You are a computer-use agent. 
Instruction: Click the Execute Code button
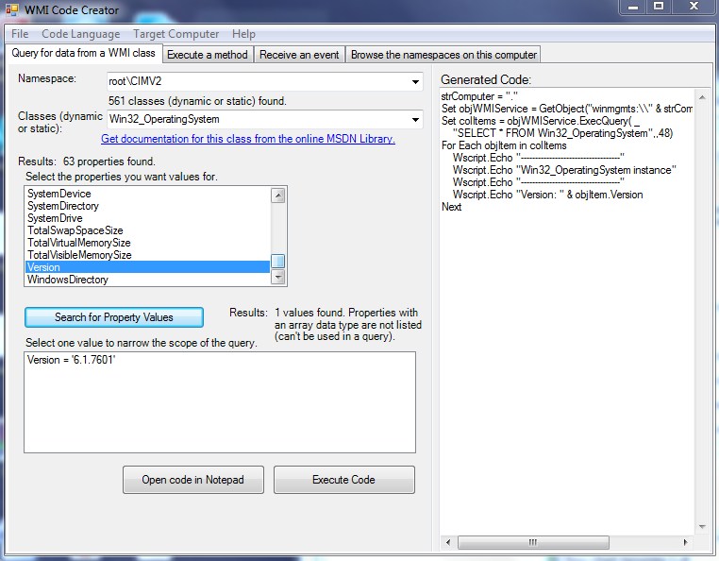point(343,480)
